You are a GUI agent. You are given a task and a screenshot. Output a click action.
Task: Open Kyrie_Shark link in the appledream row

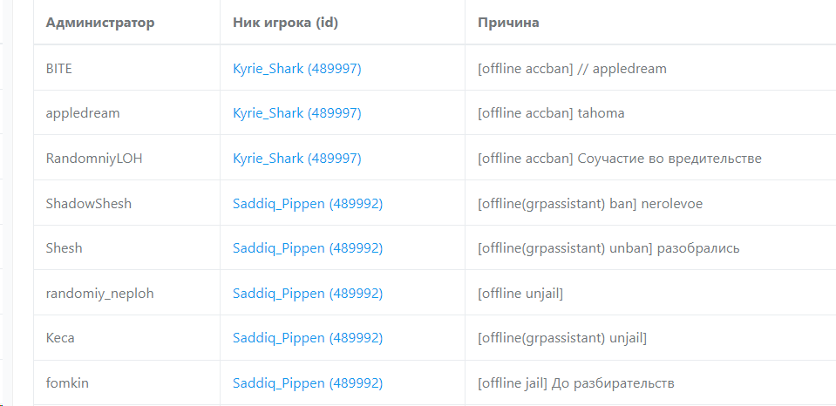[x=296, y=113]
